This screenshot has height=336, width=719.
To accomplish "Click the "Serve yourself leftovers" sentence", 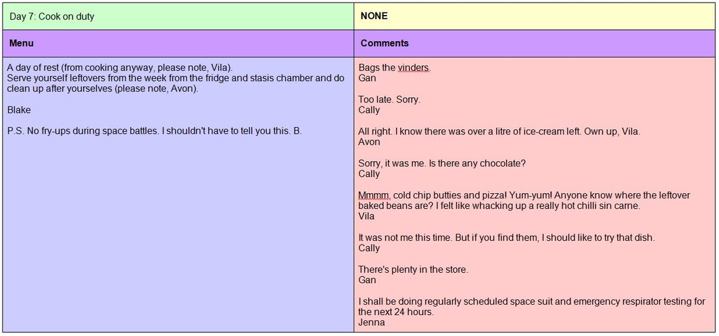I will 175,78.
